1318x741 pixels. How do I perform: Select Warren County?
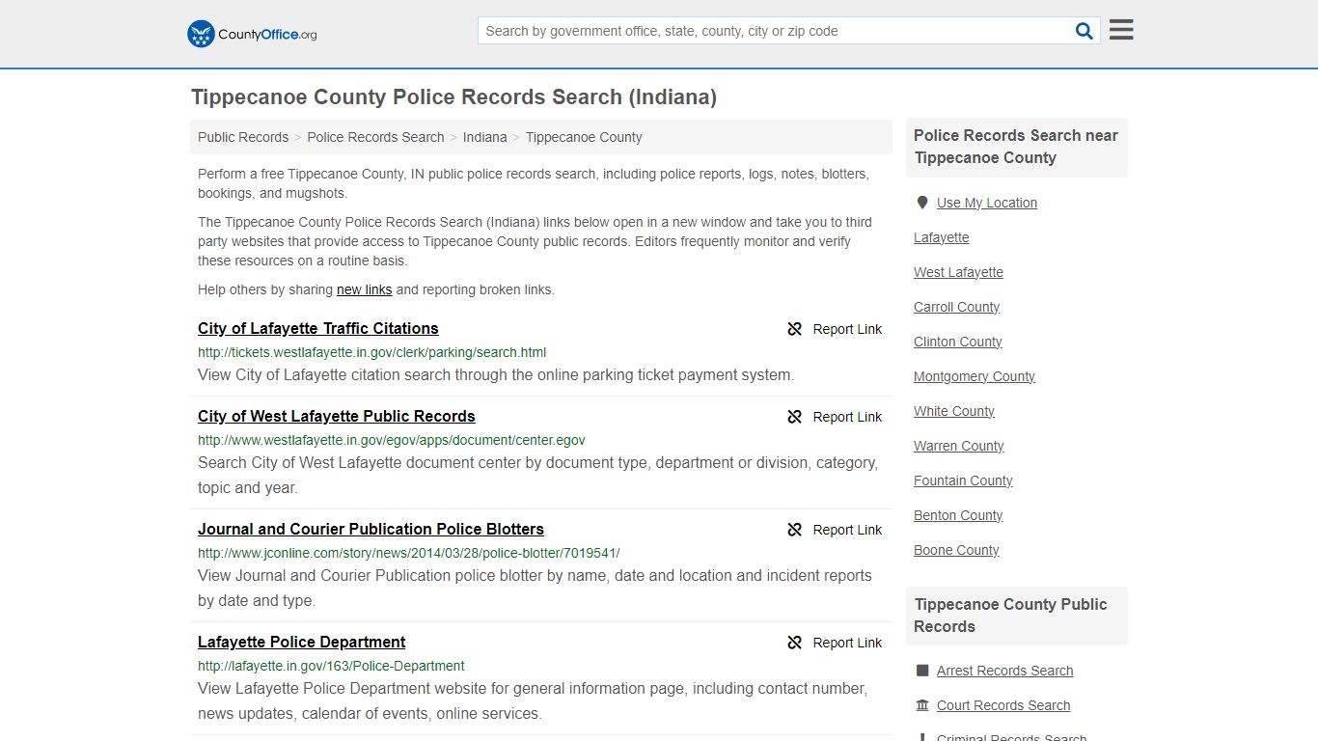(x=958, y=446)
